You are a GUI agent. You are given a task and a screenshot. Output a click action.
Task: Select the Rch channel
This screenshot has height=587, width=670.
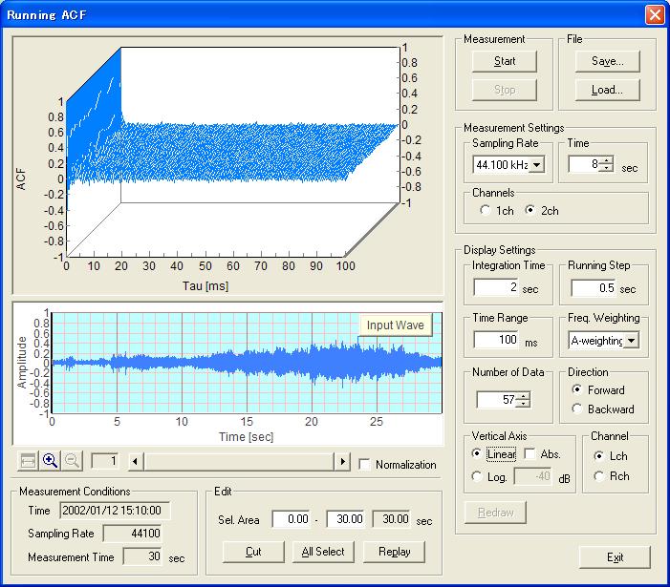[598, 476]
